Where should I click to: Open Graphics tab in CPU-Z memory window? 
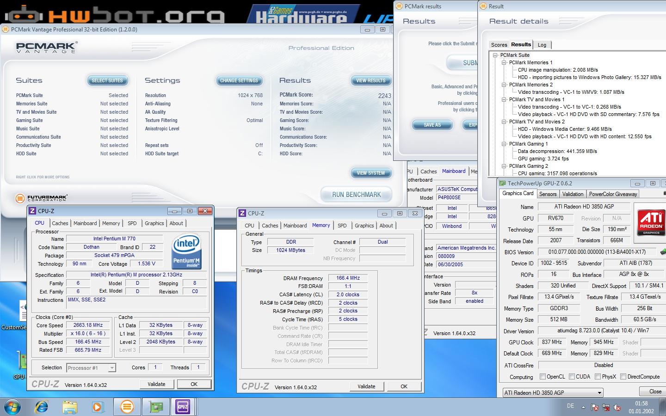pos(364,226)
